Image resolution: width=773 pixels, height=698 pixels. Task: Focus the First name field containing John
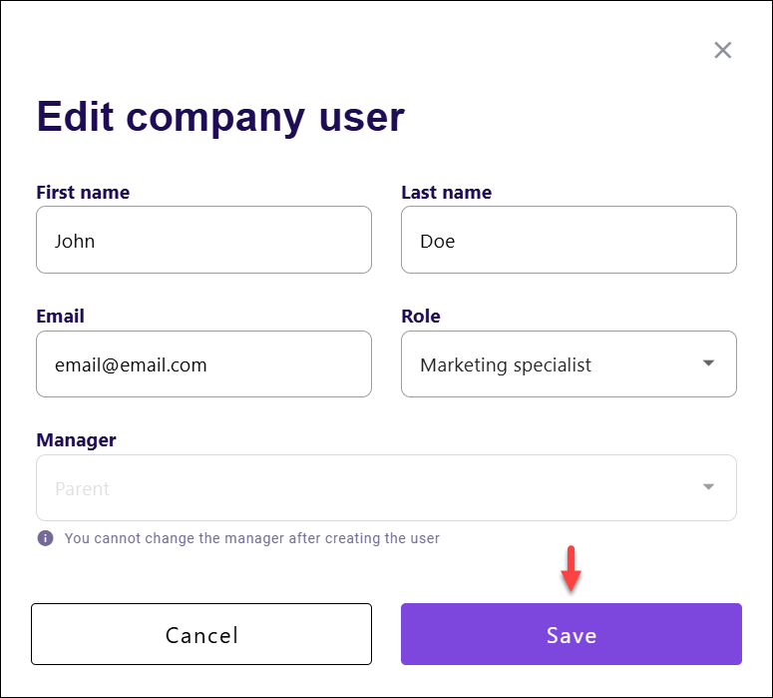(203, 240)
